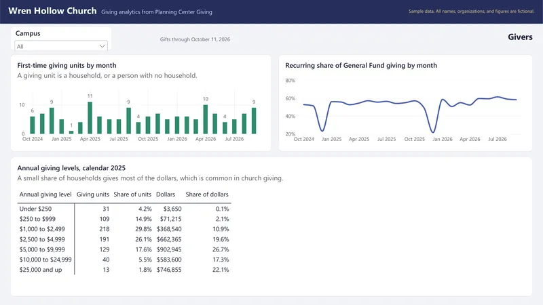This screenshot has width=543, height=305.
Task: Click the first bar labeled 6 at Oct 2024
Action: (32, 125)
